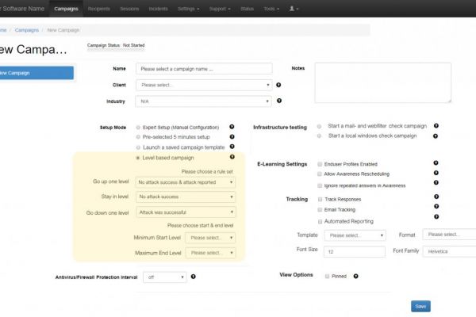Follow the Campaigns breadcrumb link
The width and height of the screenshot is (476, 317).
tap(27, 29)
